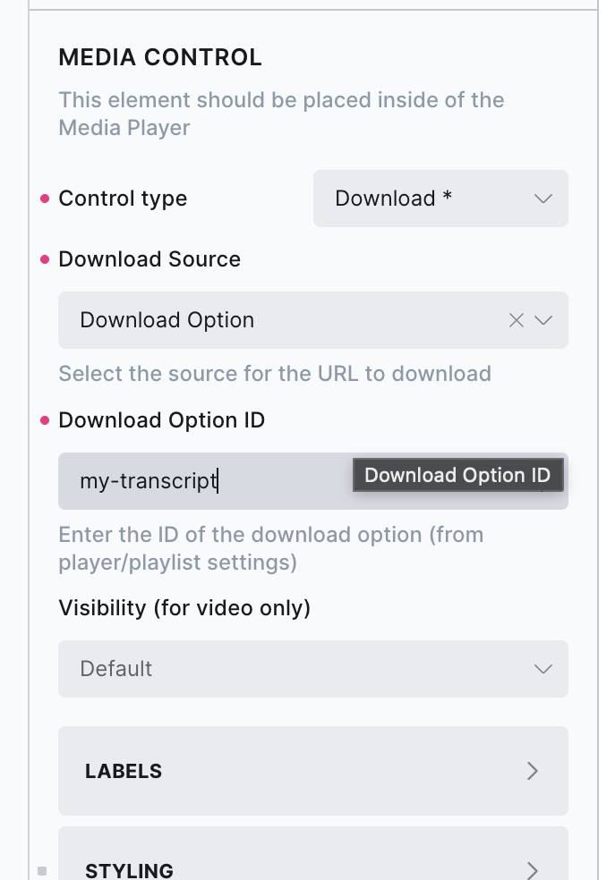The width and height of the screenshot is (615, 880).
Task: Click the chevron arrow in Download Source field
Action: [543, 320]
